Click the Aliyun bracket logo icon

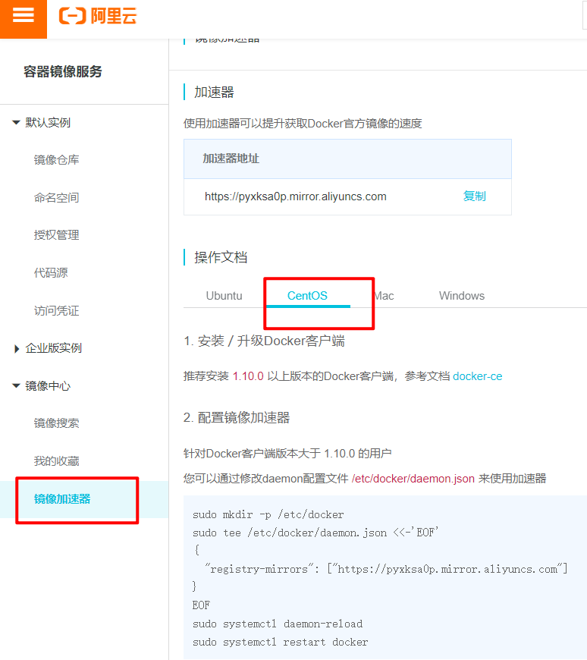pos(72,16)
